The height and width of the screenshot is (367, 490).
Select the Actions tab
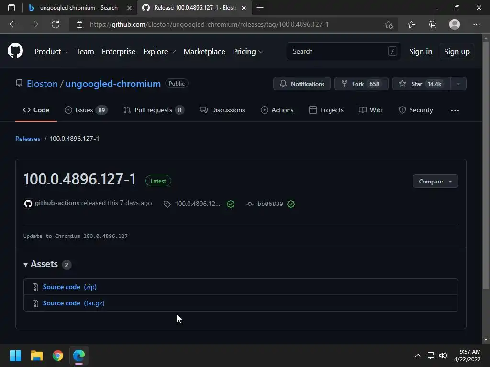pyautogui.click(x=277, y=110)
